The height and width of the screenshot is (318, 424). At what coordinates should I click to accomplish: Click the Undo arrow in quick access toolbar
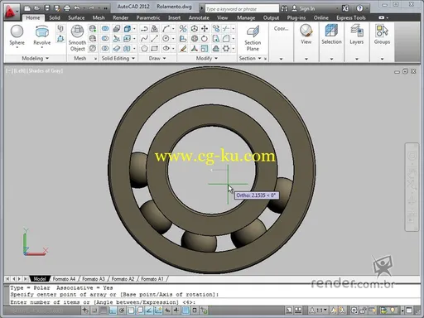tap(77, 8)
